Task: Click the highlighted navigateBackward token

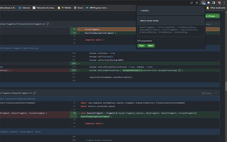Action: tap(131, 70)
